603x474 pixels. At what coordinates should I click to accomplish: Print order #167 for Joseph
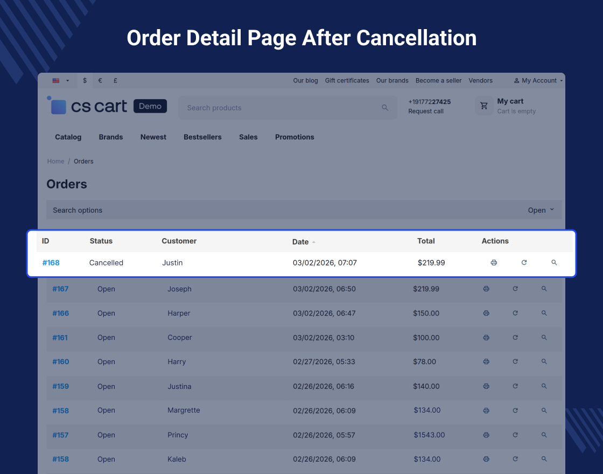[486, 289]
